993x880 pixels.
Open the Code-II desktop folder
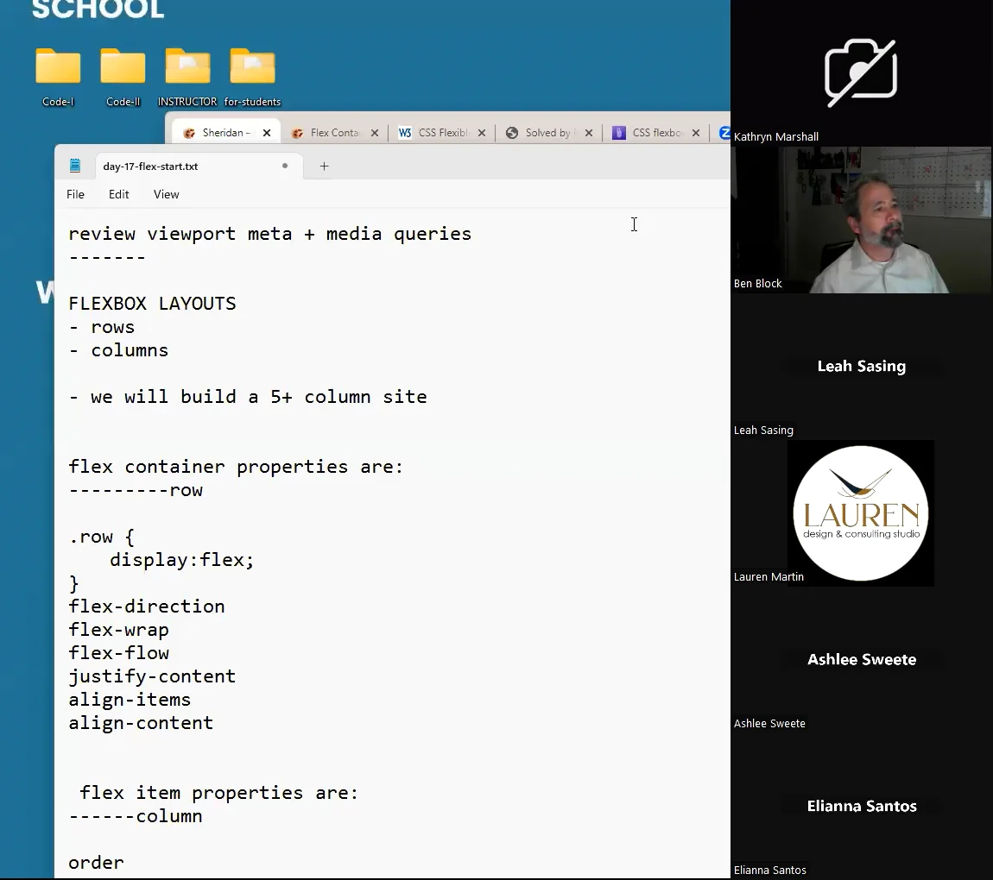[123, 77]
